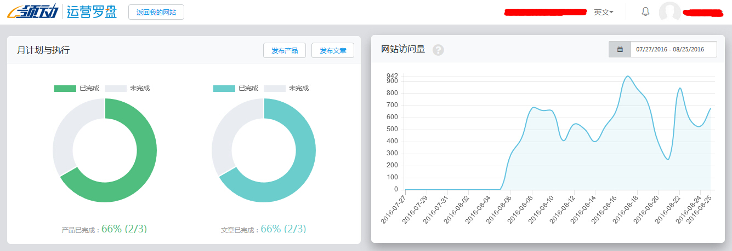Toggle 未完成 legend in article chart
This screenshot has width=732, height=251.
[x=286, y=88]
